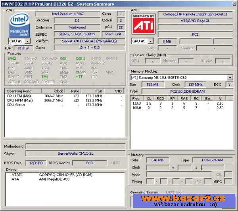Click the MMX feature label
The height and width of the screenshot is (211, 238).
point(12,59)
